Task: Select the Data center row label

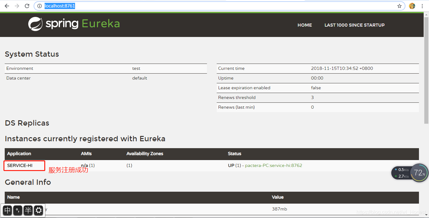Action: pos(19,78)
